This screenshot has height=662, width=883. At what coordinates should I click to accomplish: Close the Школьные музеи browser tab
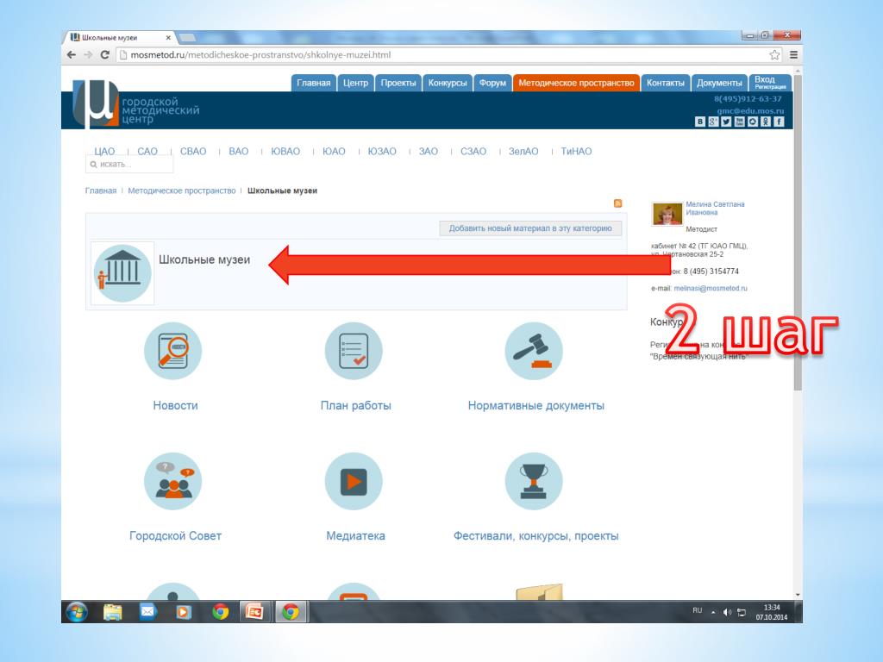point(168,38)
